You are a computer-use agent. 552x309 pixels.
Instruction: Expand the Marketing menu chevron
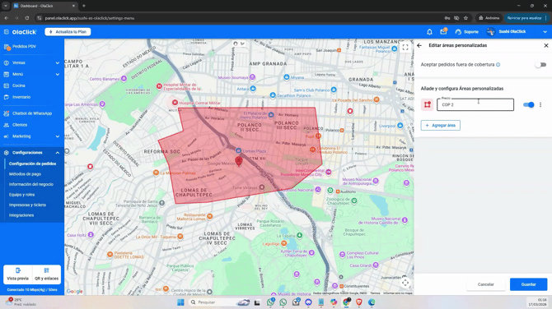[x=58, y=136]
